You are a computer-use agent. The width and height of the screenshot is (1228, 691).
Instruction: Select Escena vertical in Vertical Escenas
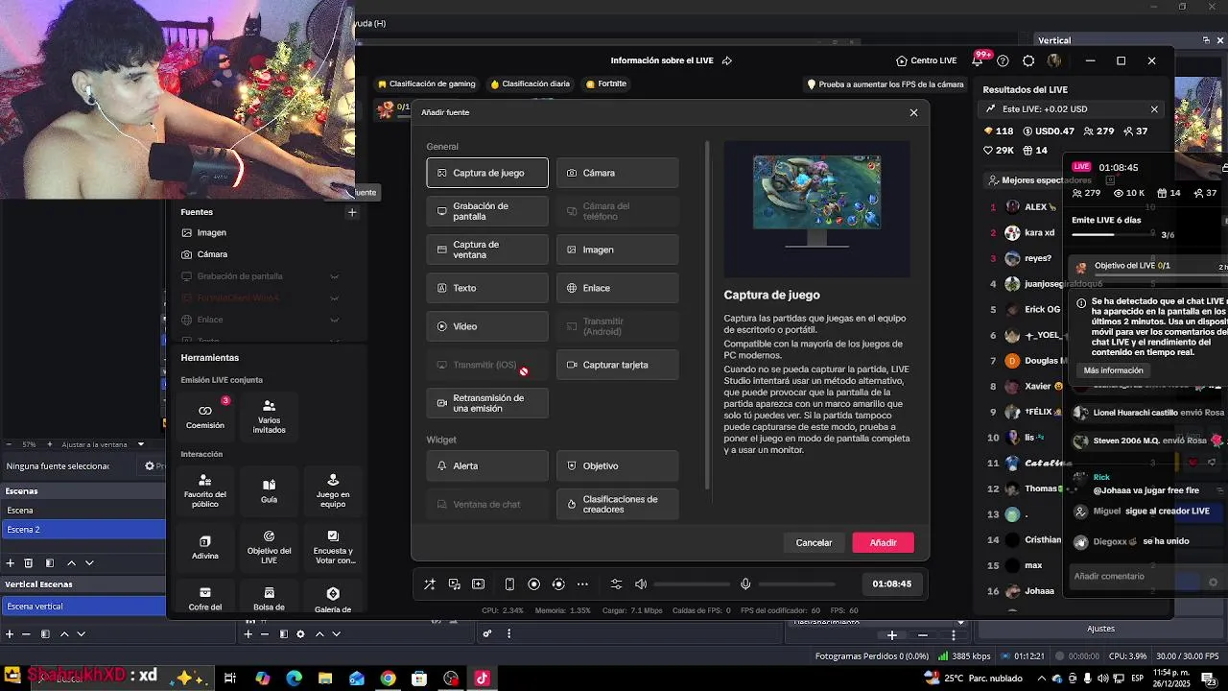pos(83,606)
